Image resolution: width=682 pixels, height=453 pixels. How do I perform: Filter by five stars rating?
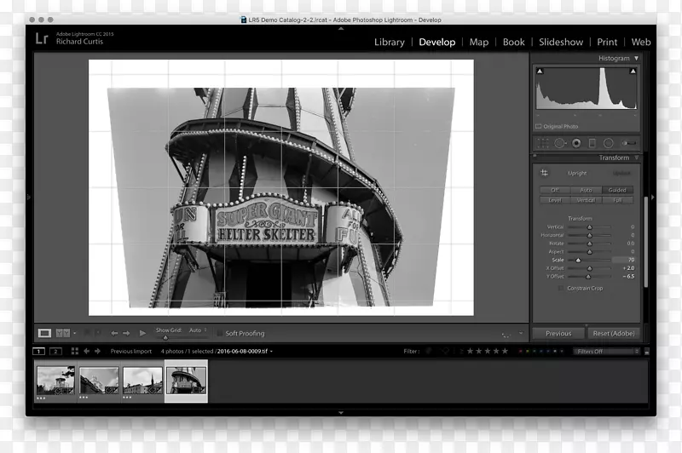[505, 351]
